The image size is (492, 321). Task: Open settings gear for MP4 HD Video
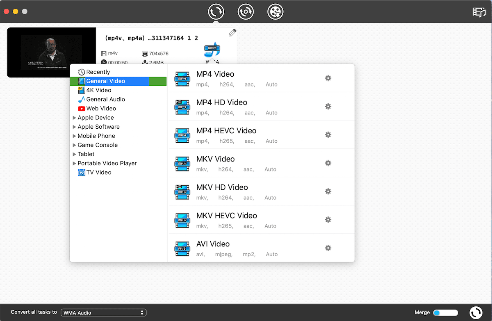tap(328, 106)
